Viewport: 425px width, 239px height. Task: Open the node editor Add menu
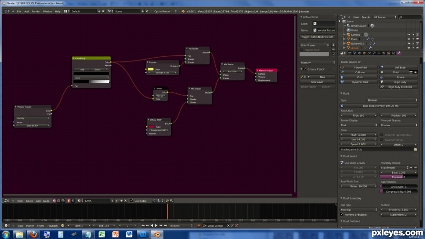tap(38, 201)
